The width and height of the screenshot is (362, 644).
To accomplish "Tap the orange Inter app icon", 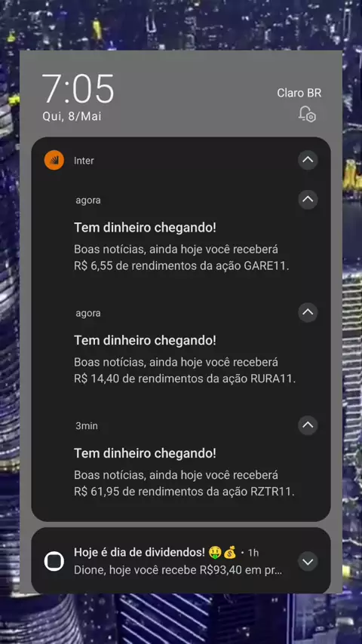I will point(54,160).
